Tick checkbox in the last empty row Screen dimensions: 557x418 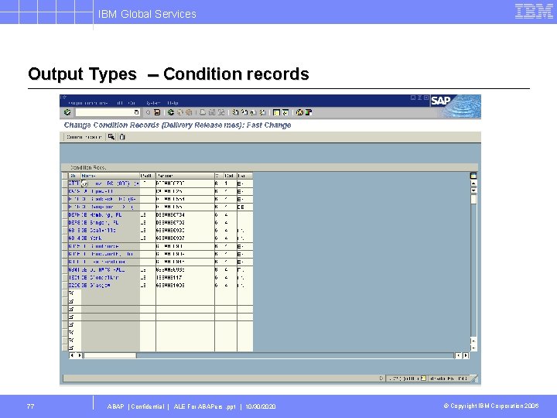tap(71, 348)
